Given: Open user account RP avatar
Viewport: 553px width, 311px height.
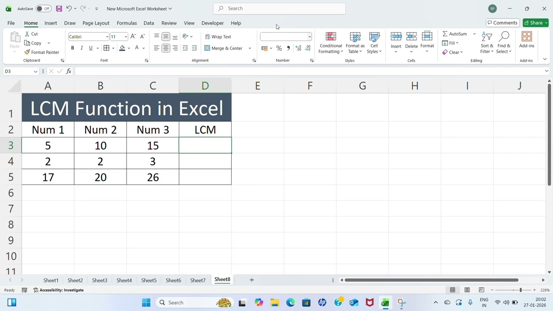Looking at the screenshot, I should pyautogui.click(x=493, y=9).
